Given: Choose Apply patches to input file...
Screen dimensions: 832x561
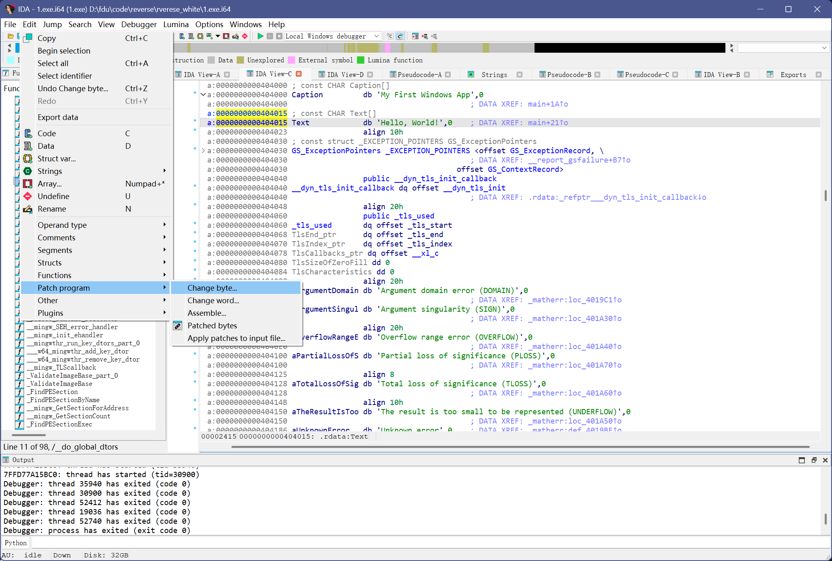Looking at the screenshot, I should tap(236, 338).
